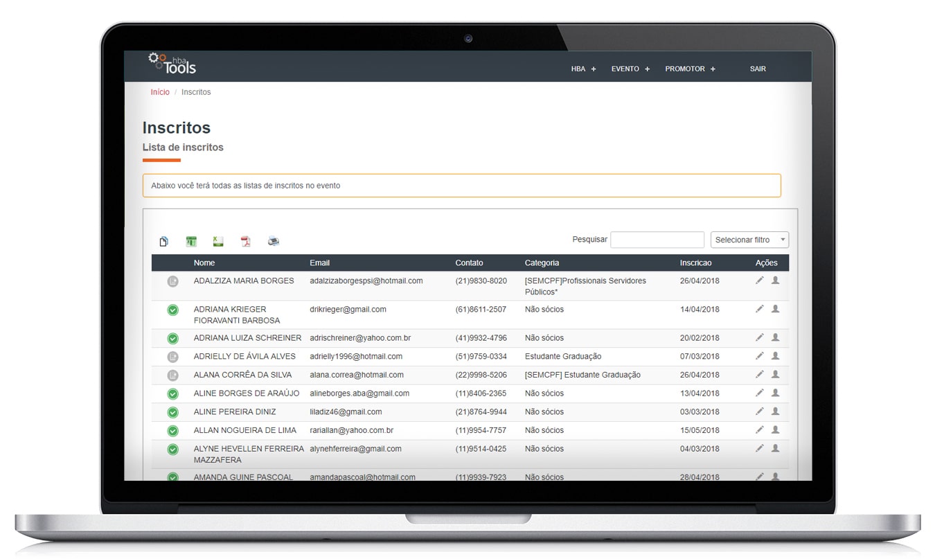Select date 15/05/2018

(700, 431)
